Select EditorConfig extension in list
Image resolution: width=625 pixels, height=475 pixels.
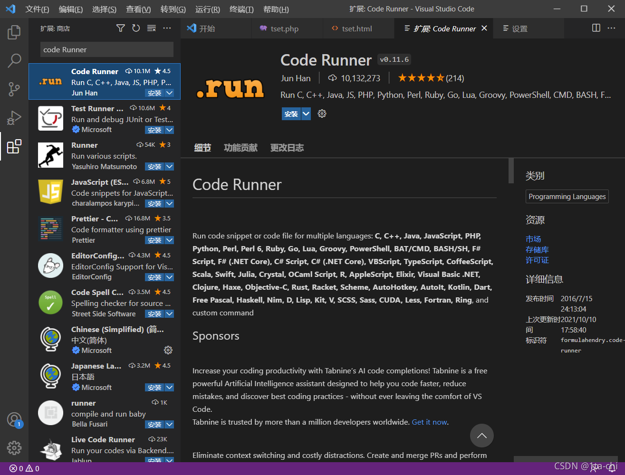tap(105, 266)
